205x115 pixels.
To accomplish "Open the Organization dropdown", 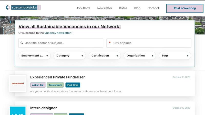I will 140,56.
